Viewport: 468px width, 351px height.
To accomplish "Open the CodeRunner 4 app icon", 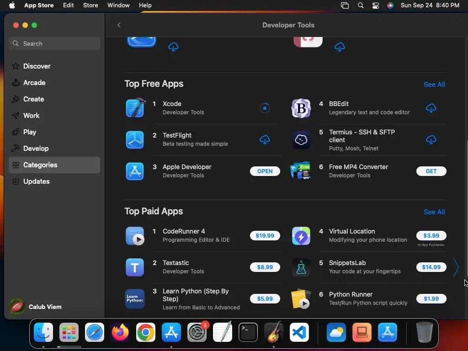I will coord(135,236).
